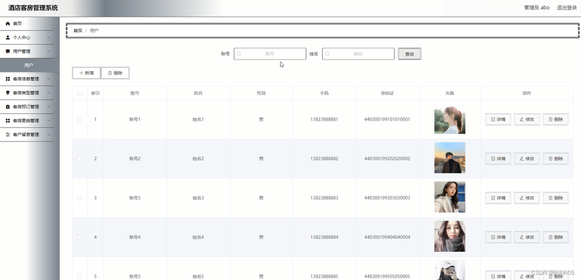Screen dimensions: 581x280
Task: Click the home icon beside 首页 in sidebar
Action: coord(8,23)
